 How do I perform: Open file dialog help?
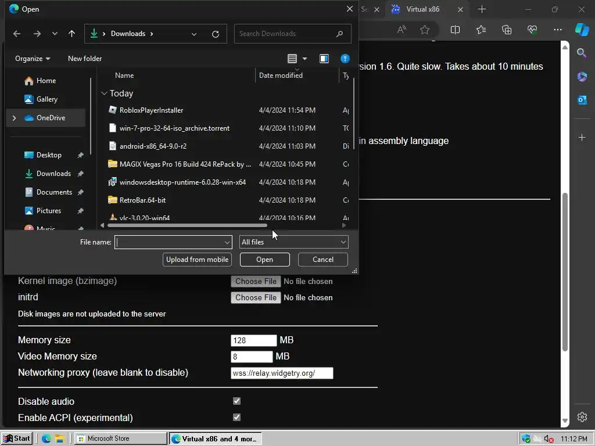tap(345, 59)
